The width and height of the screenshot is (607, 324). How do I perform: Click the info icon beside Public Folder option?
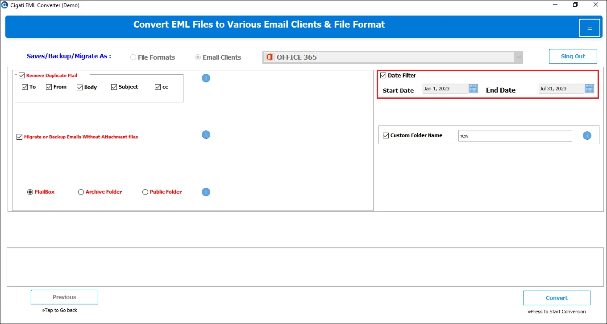pyautogui.click(x=206, y=192)
